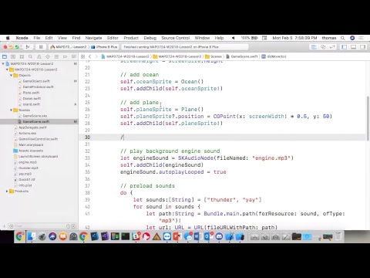Click on code line 30 in editor

pyautogui.click(x=222, y=137)
